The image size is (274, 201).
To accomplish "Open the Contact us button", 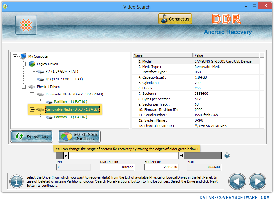I will click(x=175, y=19).
